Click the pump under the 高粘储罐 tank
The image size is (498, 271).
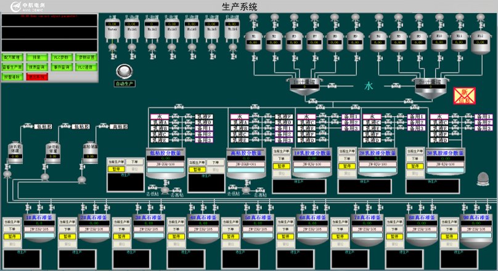(83, 180)
